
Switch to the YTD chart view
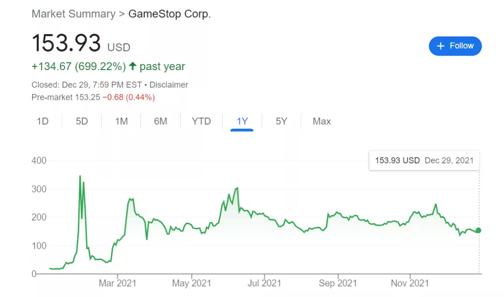pyautogui.click(x=201, y=121)
